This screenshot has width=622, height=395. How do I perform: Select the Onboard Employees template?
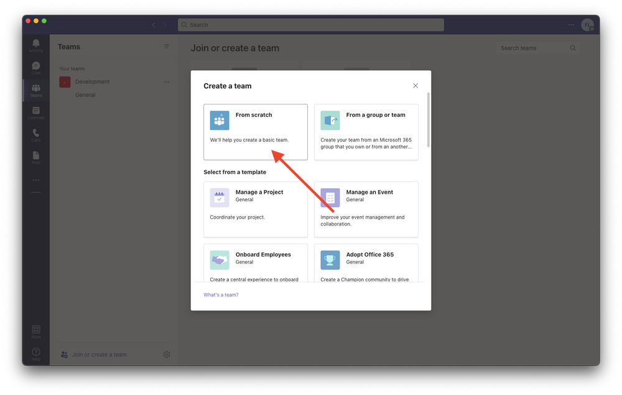pos(256,263)
